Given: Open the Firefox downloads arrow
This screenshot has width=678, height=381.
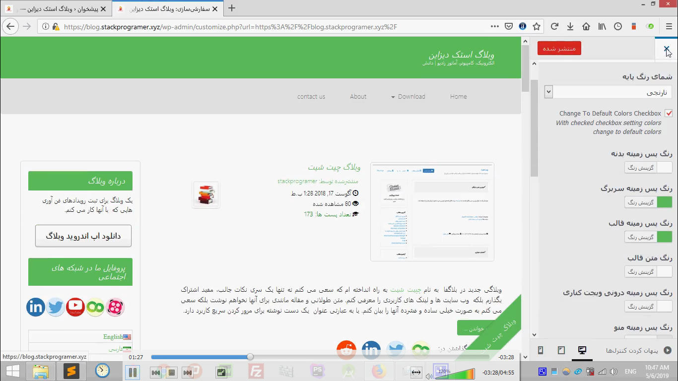Looking at the screenshot, I should (570, 27).
